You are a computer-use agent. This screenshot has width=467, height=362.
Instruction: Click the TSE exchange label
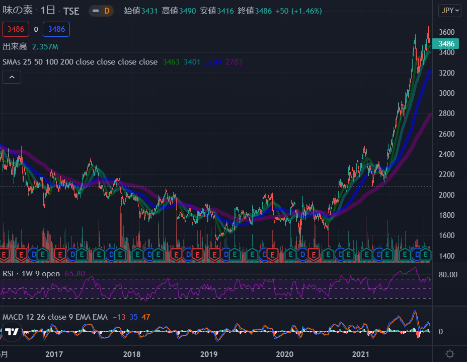pos(71,11)
